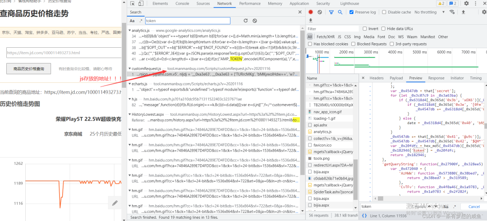Open the No throttling dropdown

[x=430, y=12]
